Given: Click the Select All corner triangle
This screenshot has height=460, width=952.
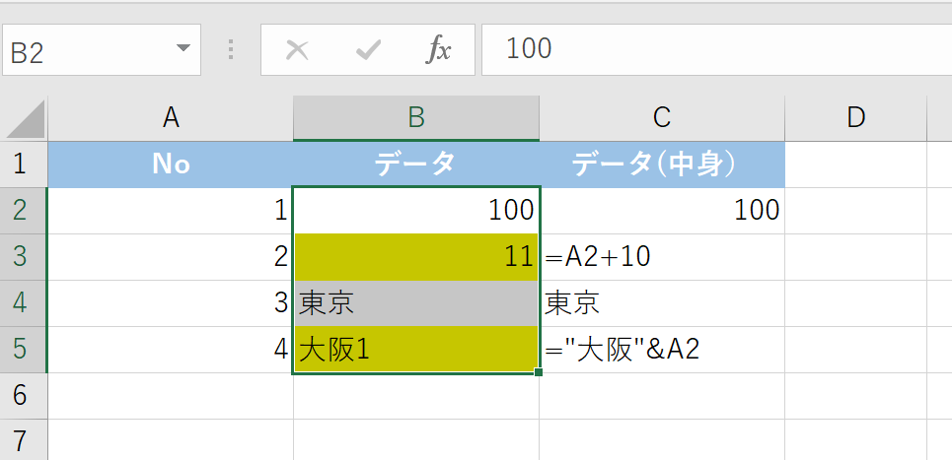Looking at the screenshot, I should tap(25, 119).
